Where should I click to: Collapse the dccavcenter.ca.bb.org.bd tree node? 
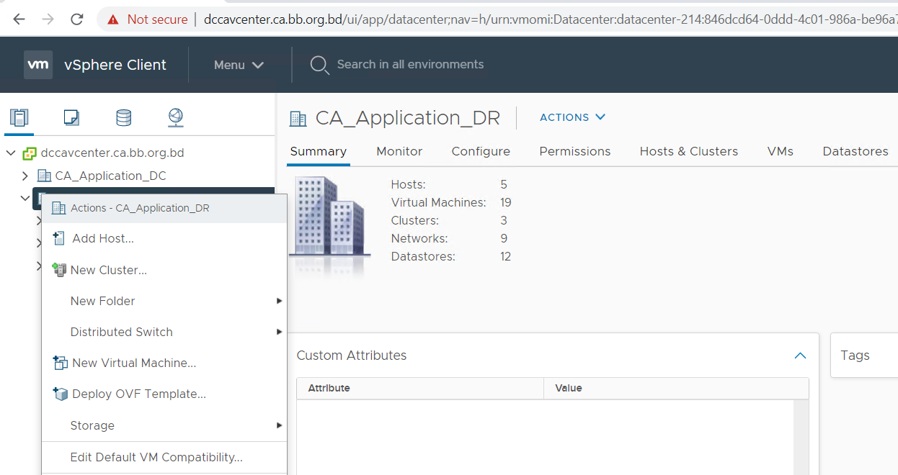pos(11,153)
